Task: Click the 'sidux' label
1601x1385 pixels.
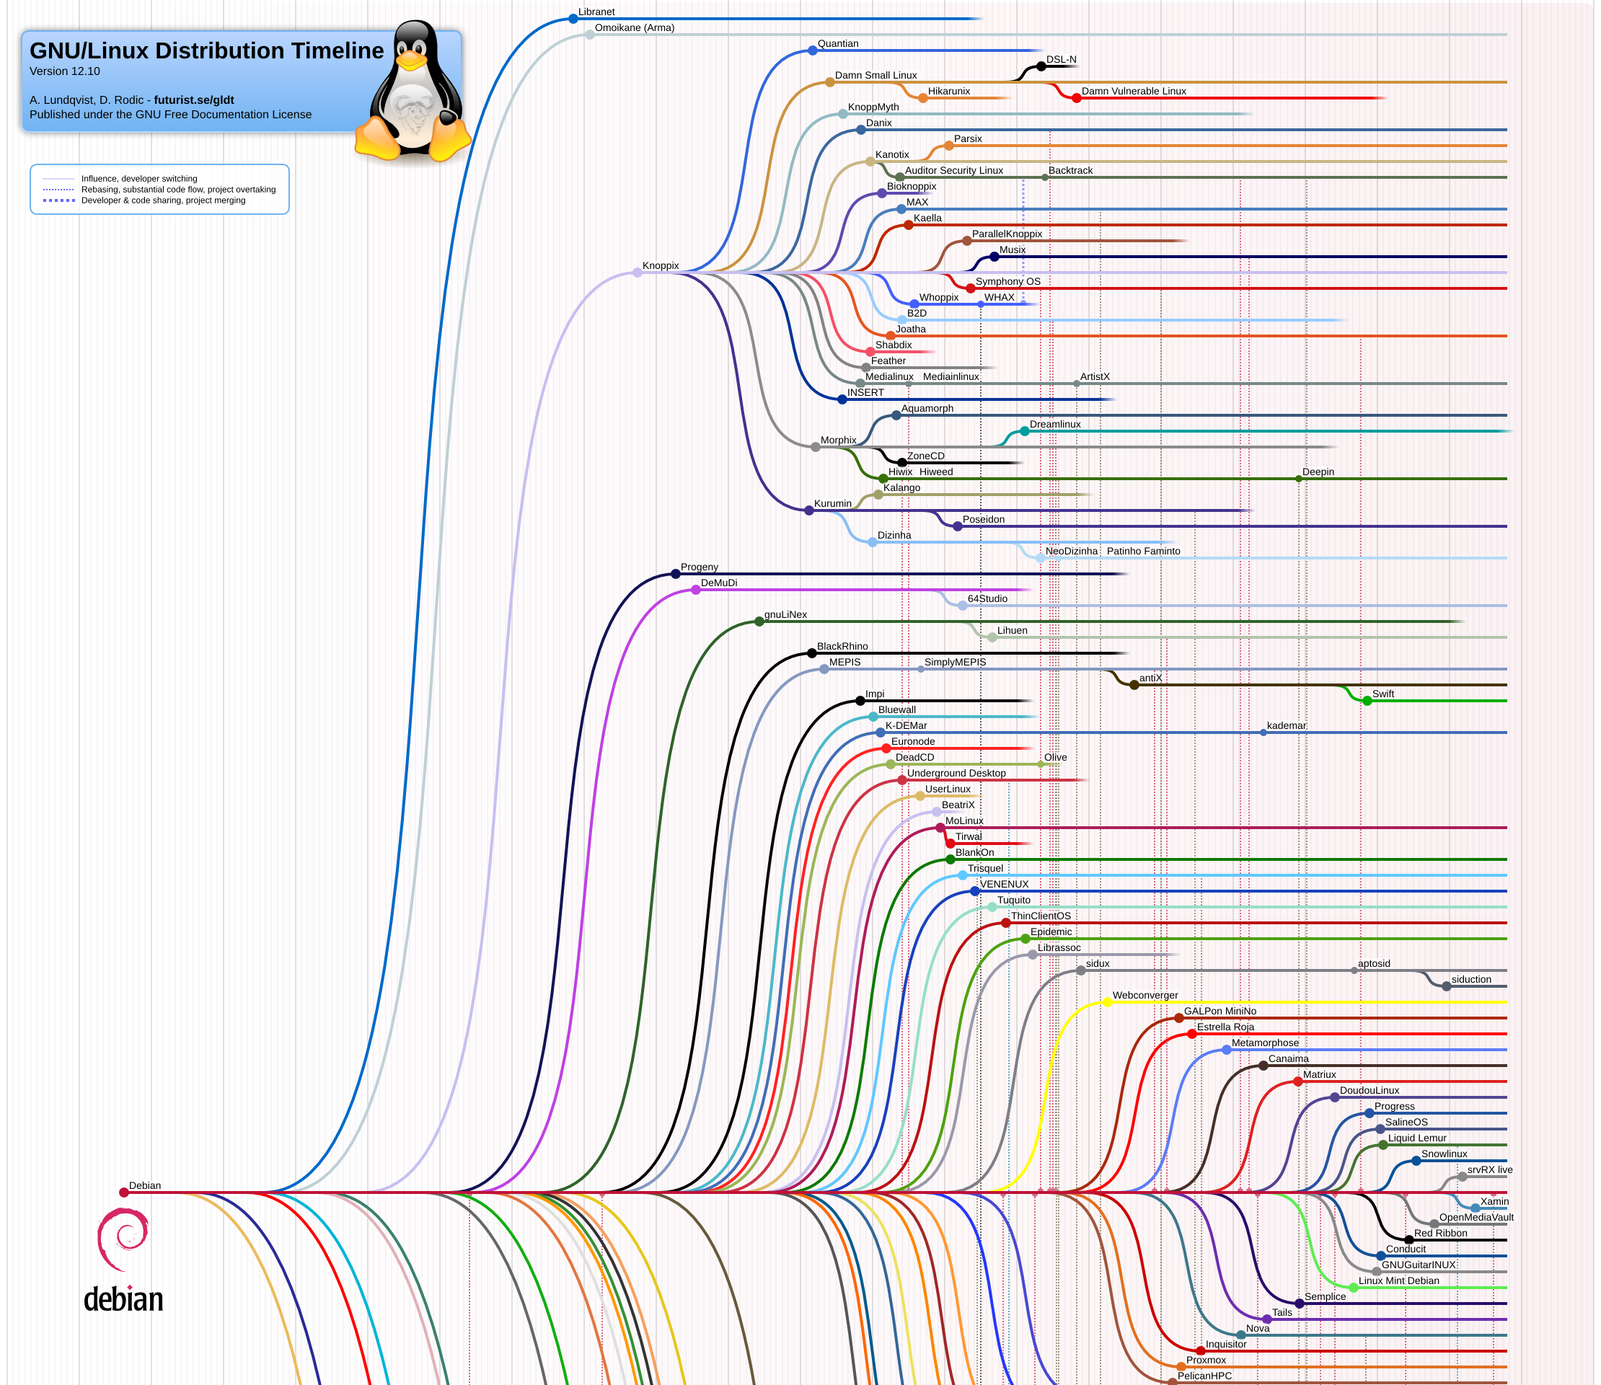Action: click(x=1098, y=963)
